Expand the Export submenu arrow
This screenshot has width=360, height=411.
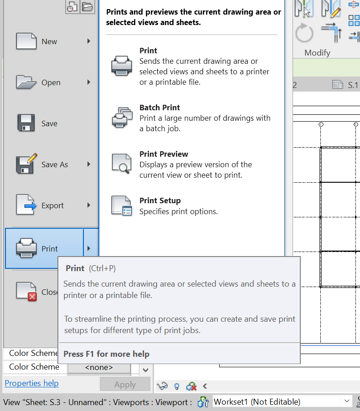point(89,205)
